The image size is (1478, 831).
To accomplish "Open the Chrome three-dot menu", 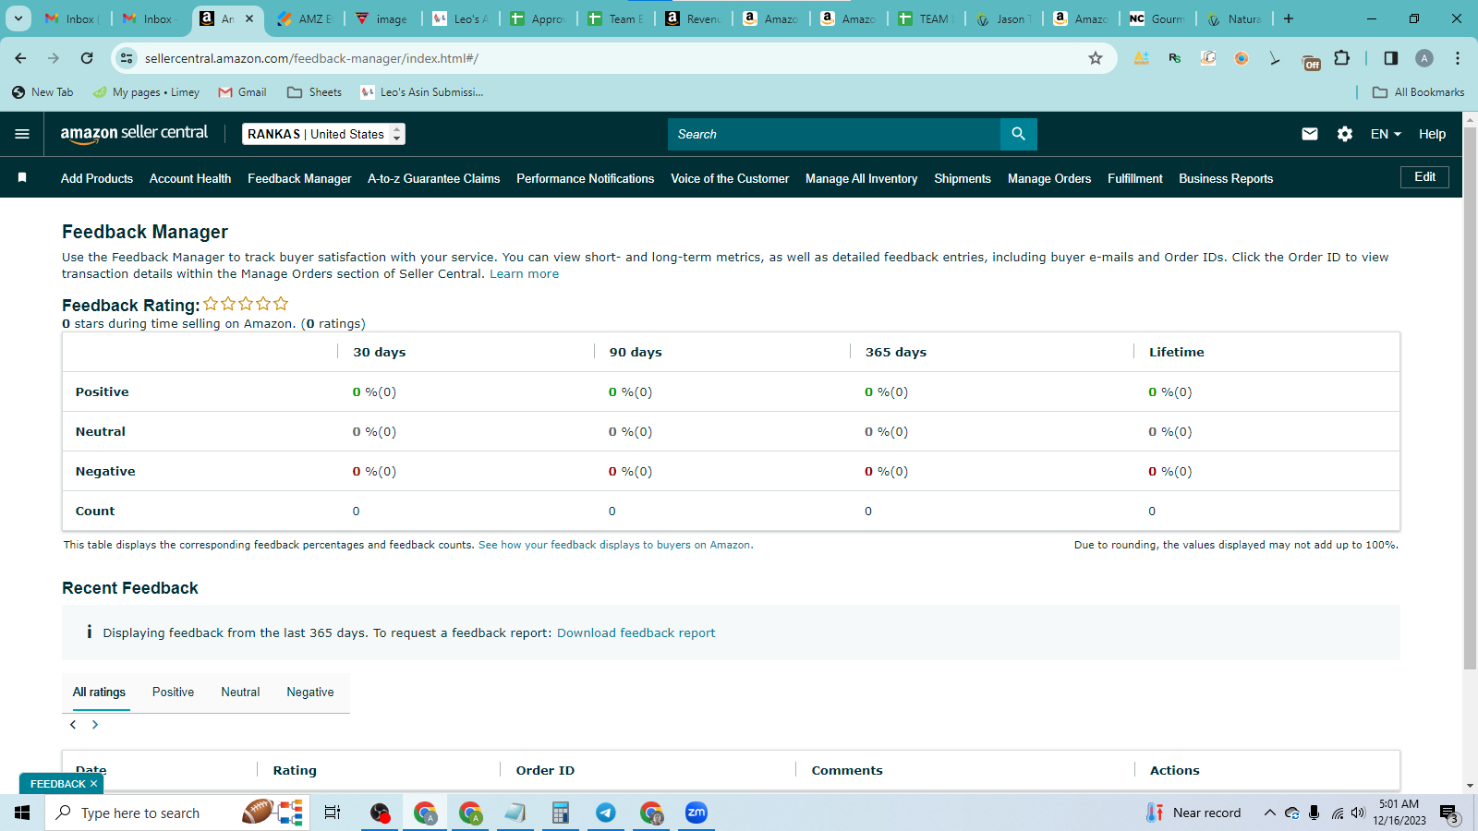I will coord(1458,58).
